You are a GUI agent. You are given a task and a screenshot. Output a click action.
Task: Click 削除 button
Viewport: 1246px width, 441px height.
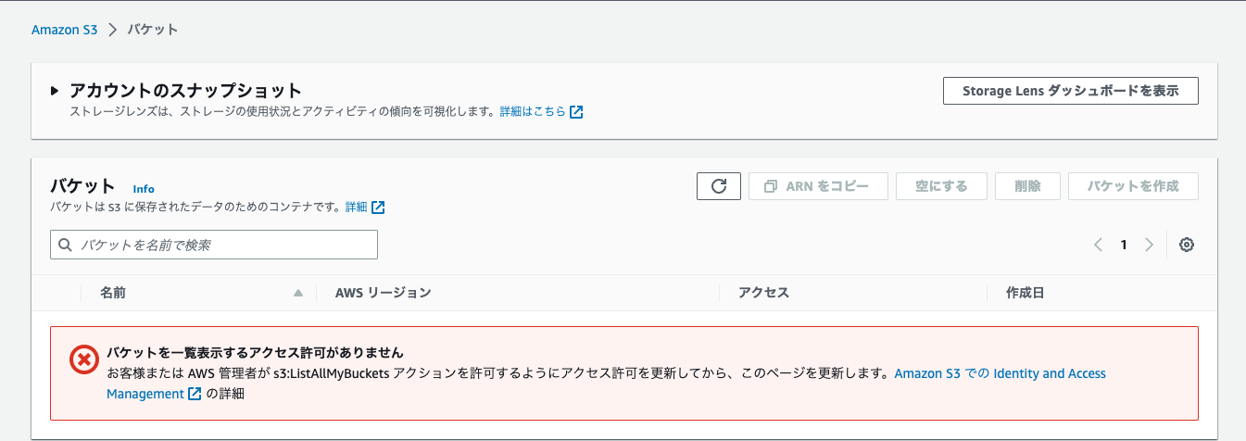pos(1027,186)
